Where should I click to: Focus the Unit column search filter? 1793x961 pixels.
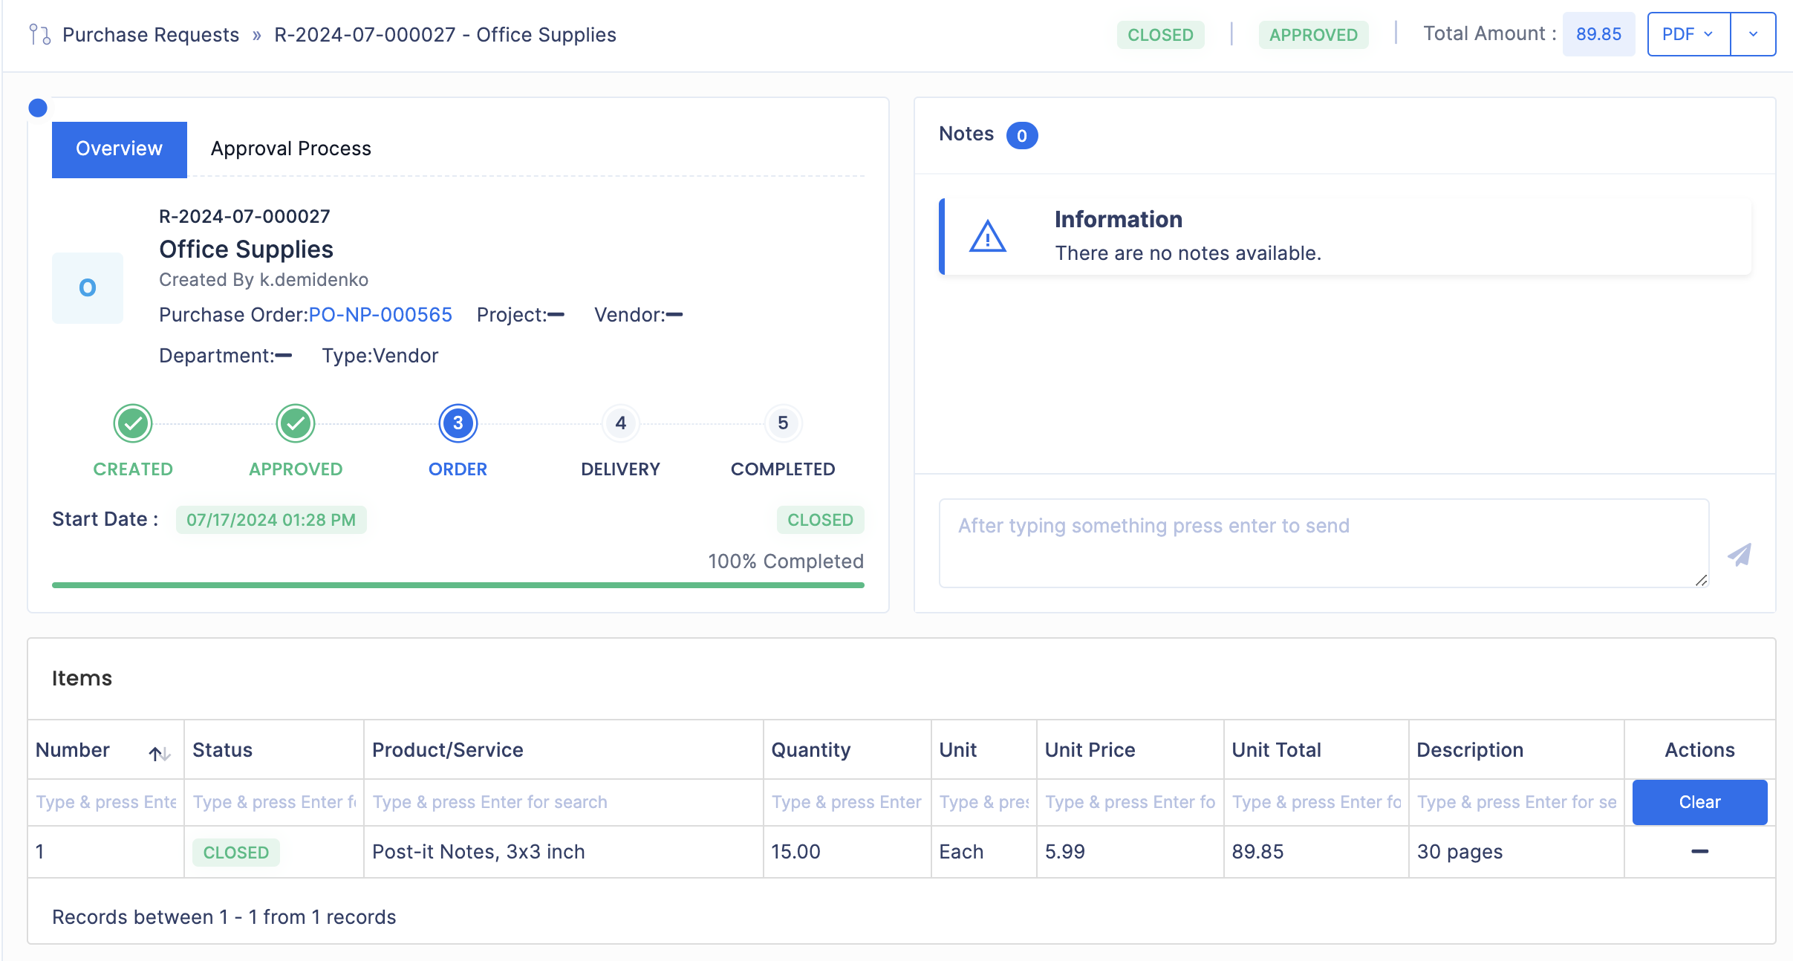(984, 802)
